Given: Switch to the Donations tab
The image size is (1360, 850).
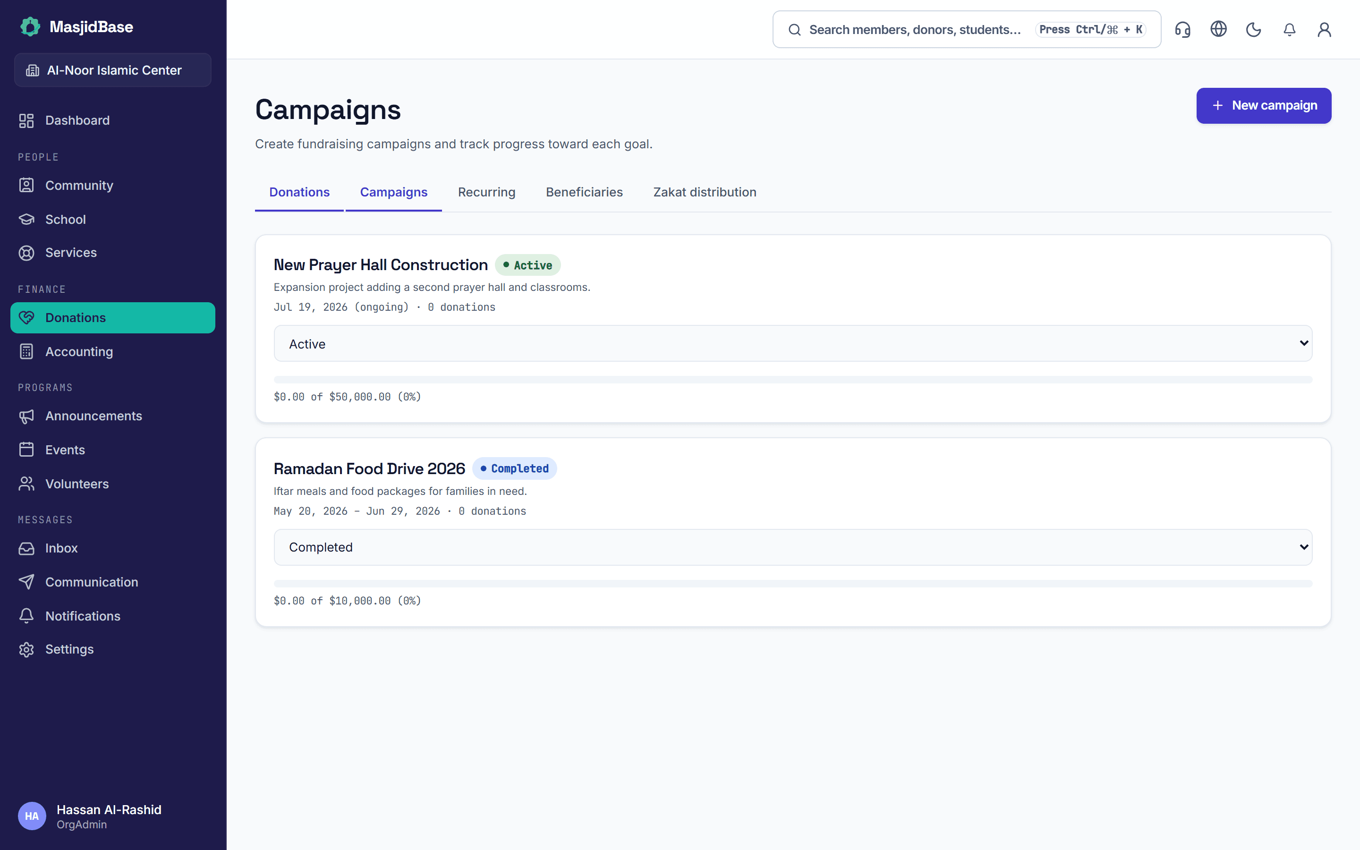Looking at the screenshot, I should [299, 192].
